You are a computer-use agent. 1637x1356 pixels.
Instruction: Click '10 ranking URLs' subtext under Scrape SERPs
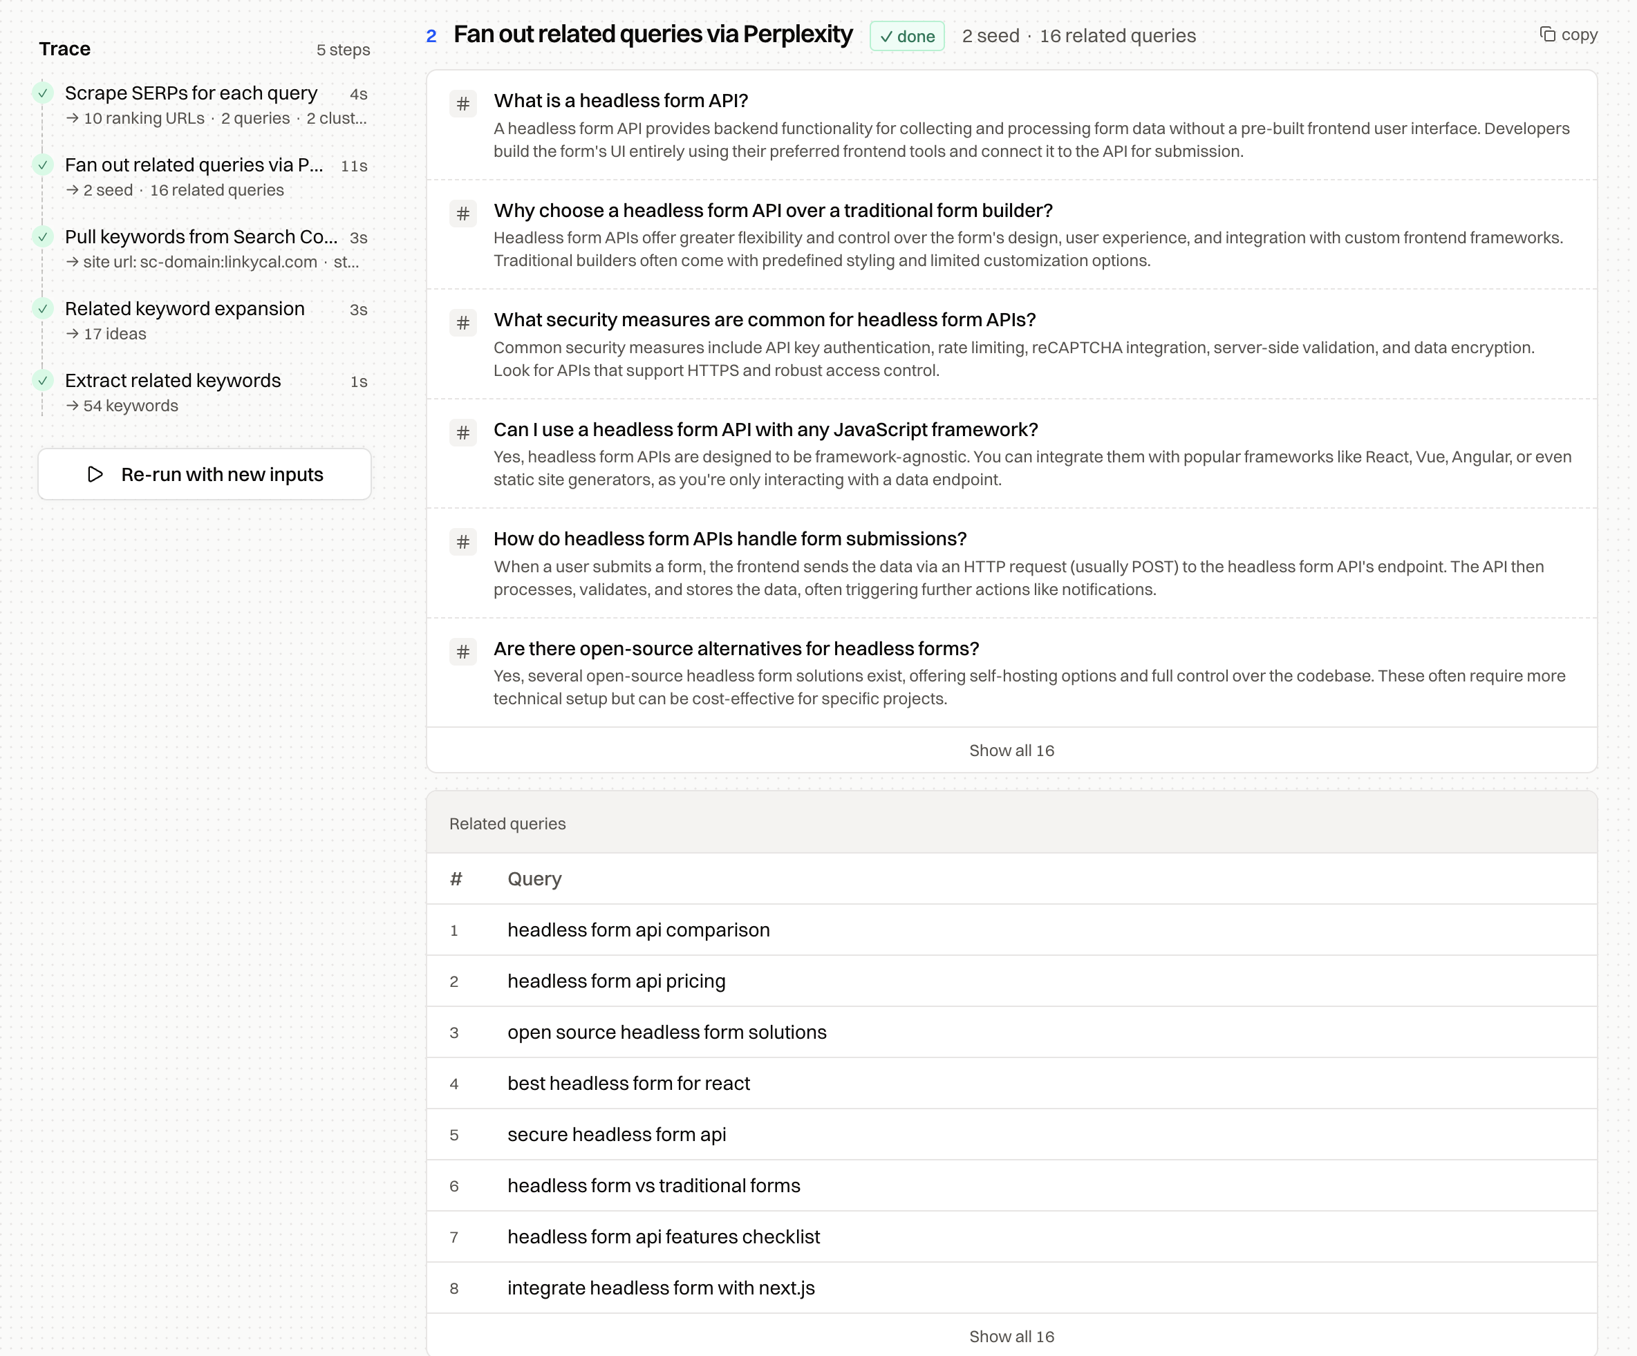[x=143, y=118]
